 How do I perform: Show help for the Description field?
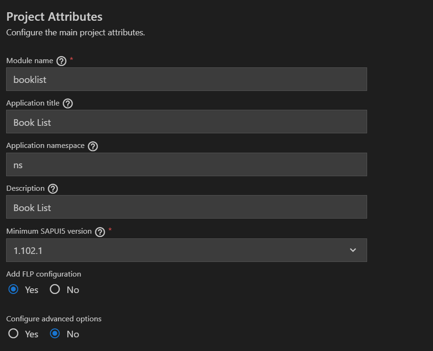53,189
